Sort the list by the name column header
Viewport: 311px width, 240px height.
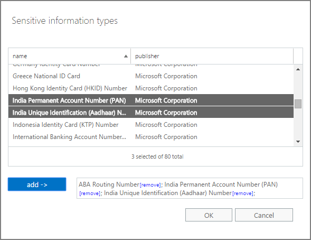click(69, 56)
